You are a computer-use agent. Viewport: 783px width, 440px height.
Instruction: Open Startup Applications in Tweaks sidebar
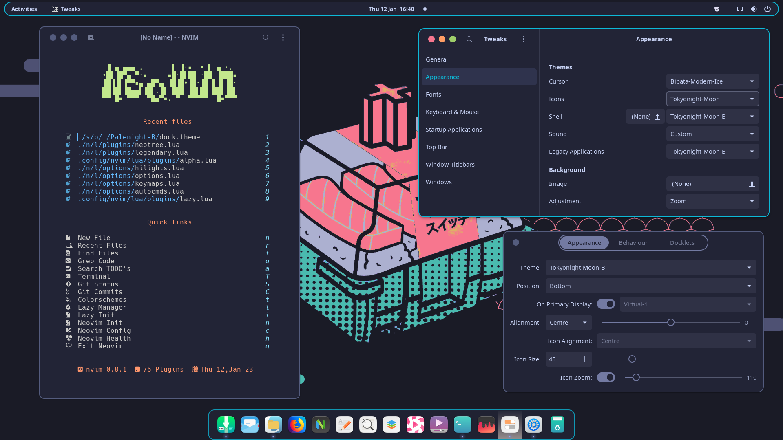tap(479, 130)
